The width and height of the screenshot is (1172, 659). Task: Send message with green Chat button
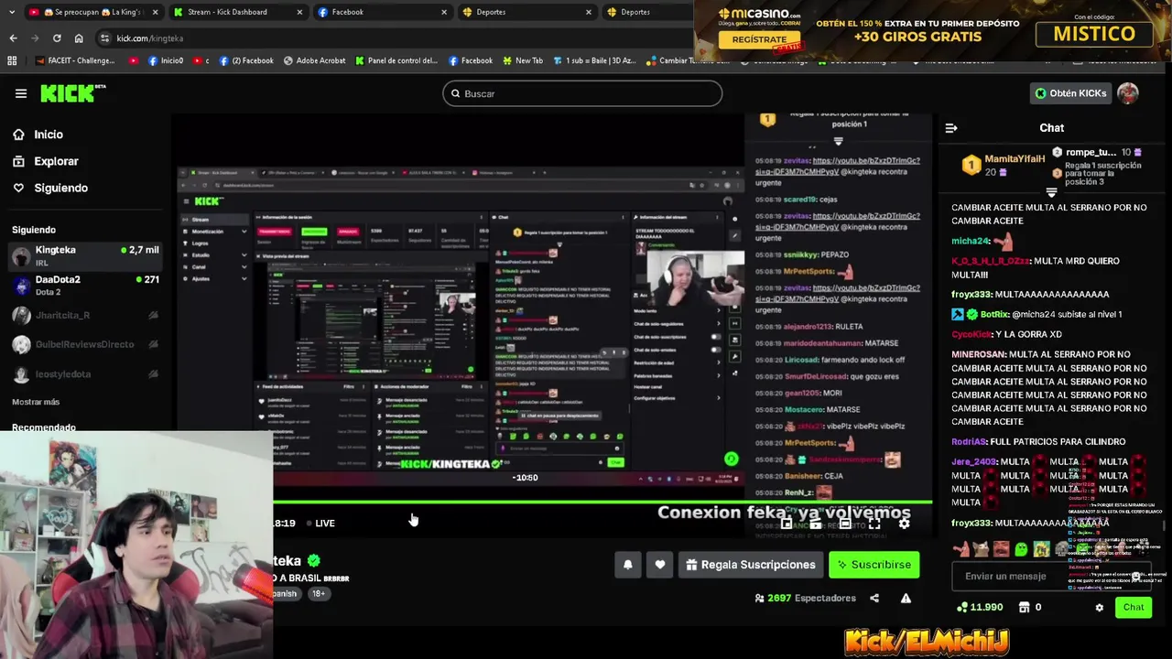1134,607
